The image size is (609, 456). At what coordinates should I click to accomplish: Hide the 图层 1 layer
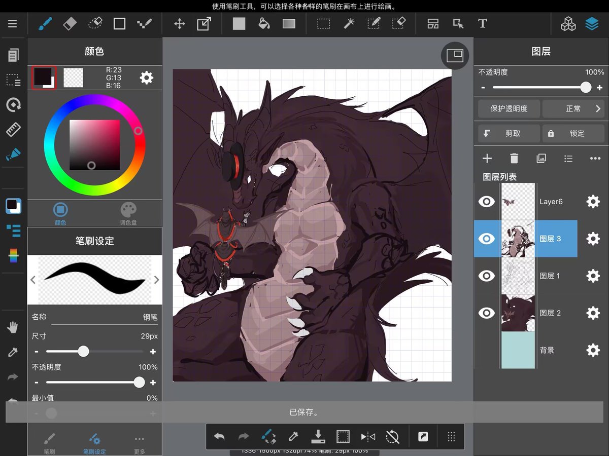(487, 276)
